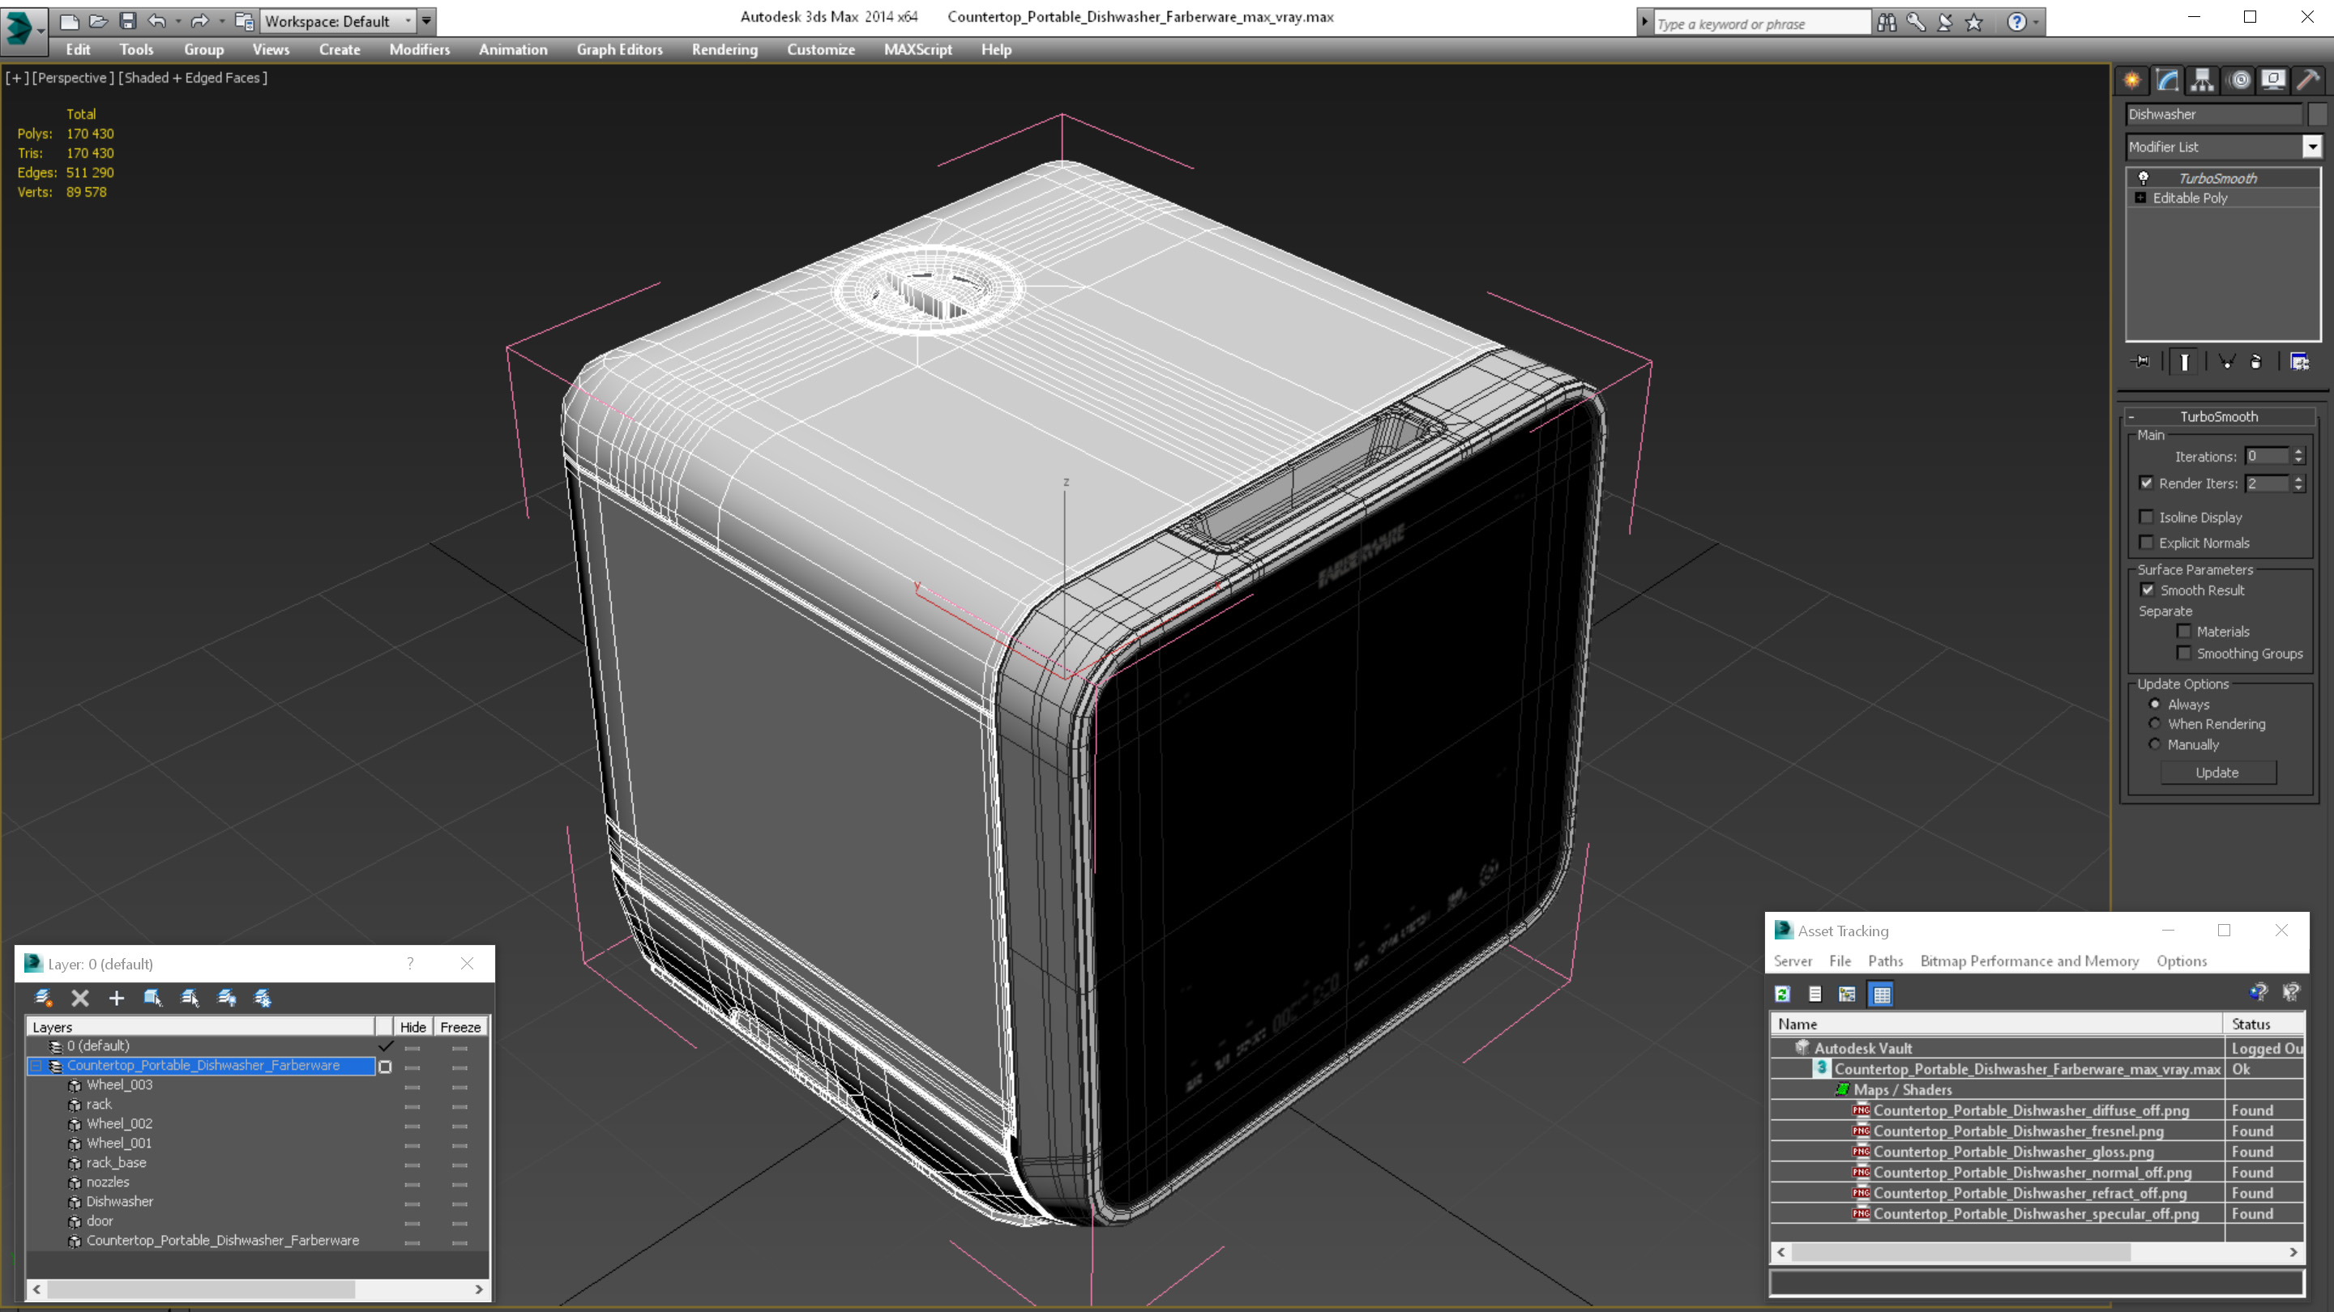Add selected objects to layer plus icon
The image size is (2334, 1312).
pyautogui.click(x=116, y=998)
